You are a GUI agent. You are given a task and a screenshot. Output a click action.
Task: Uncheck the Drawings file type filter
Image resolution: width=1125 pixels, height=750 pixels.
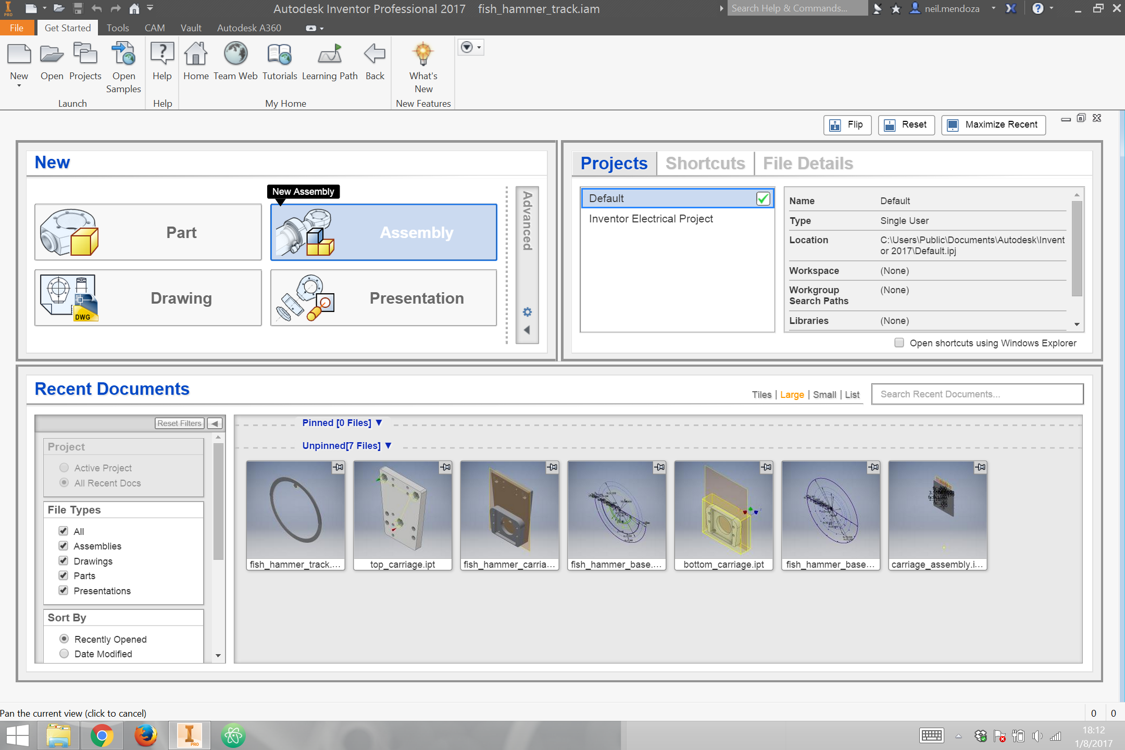(x=64, y=560)
